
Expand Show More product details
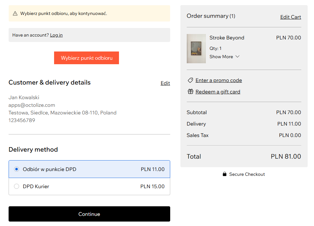(x=221, y=57)
